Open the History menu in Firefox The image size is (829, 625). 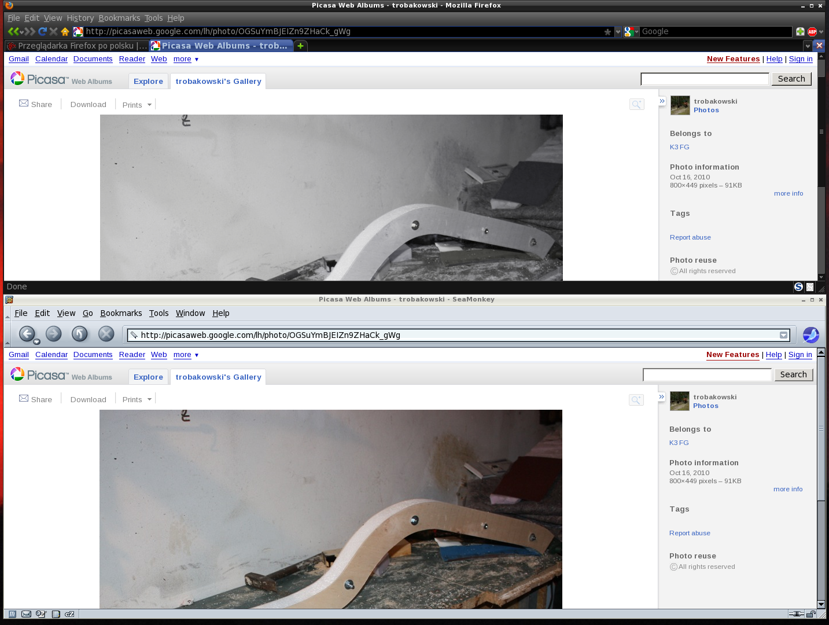(x=80, y=18)
